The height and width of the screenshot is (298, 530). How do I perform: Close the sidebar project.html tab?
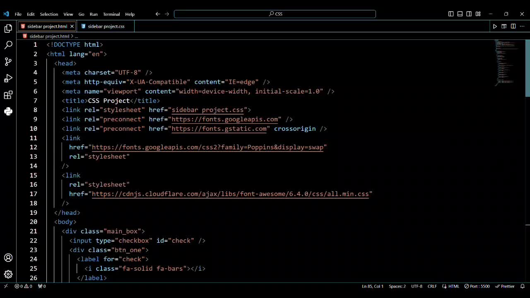(x=72, y=26)
